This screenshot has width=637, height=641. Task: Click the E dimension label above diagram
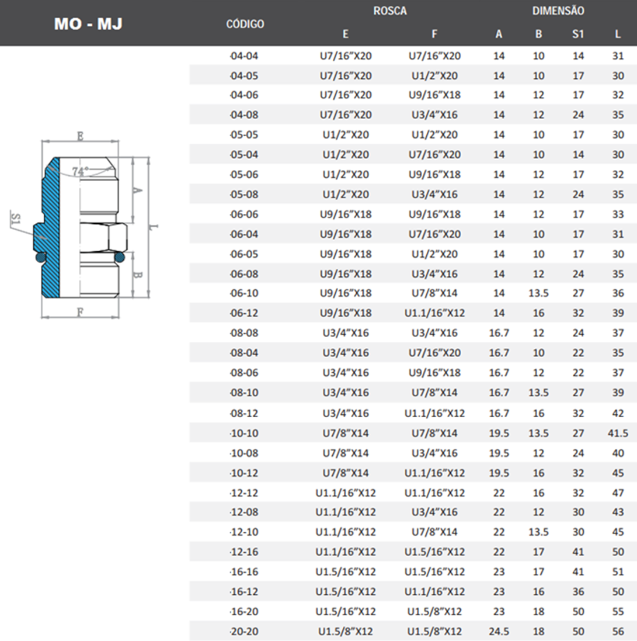[80, 137]
